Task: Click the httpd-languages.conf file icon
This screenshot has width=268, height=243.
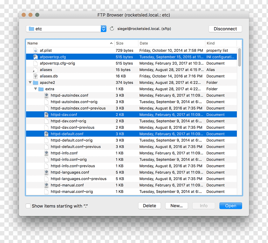Action: [x=46, y=172]
